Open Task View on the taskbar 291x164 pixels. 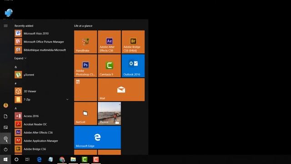[27, 159]
